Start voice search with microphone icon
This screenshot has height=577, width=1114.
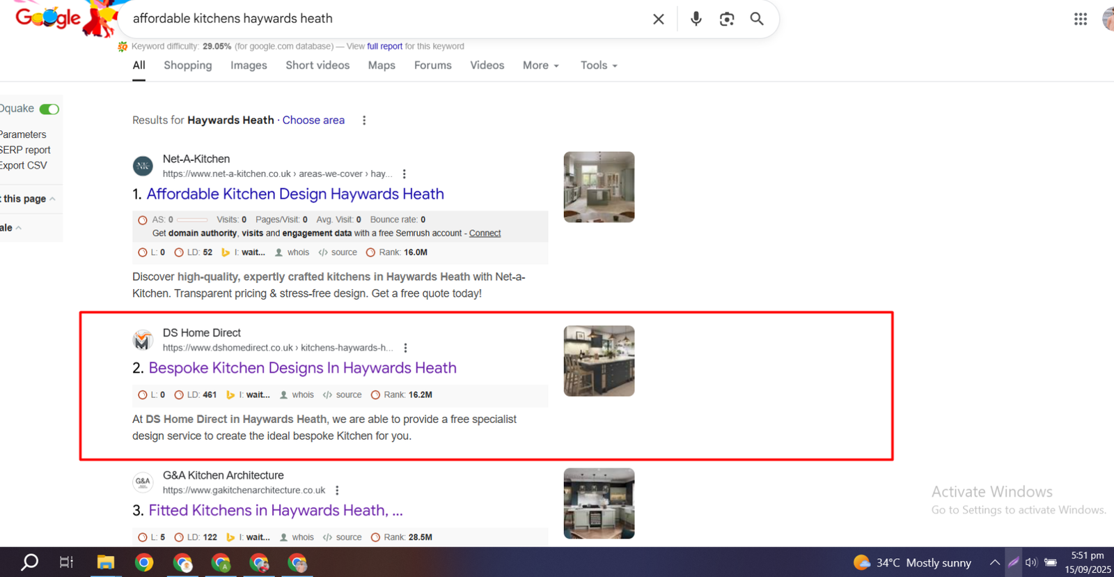[x=696, y=19]
